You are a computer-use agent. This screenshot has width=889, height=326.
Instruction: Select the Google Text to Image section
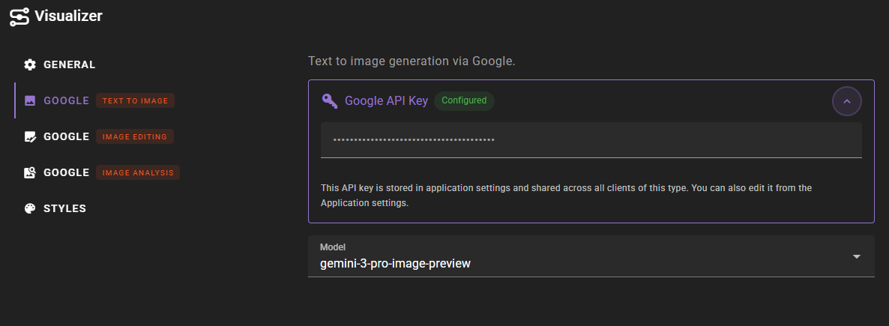pos(99,101)
